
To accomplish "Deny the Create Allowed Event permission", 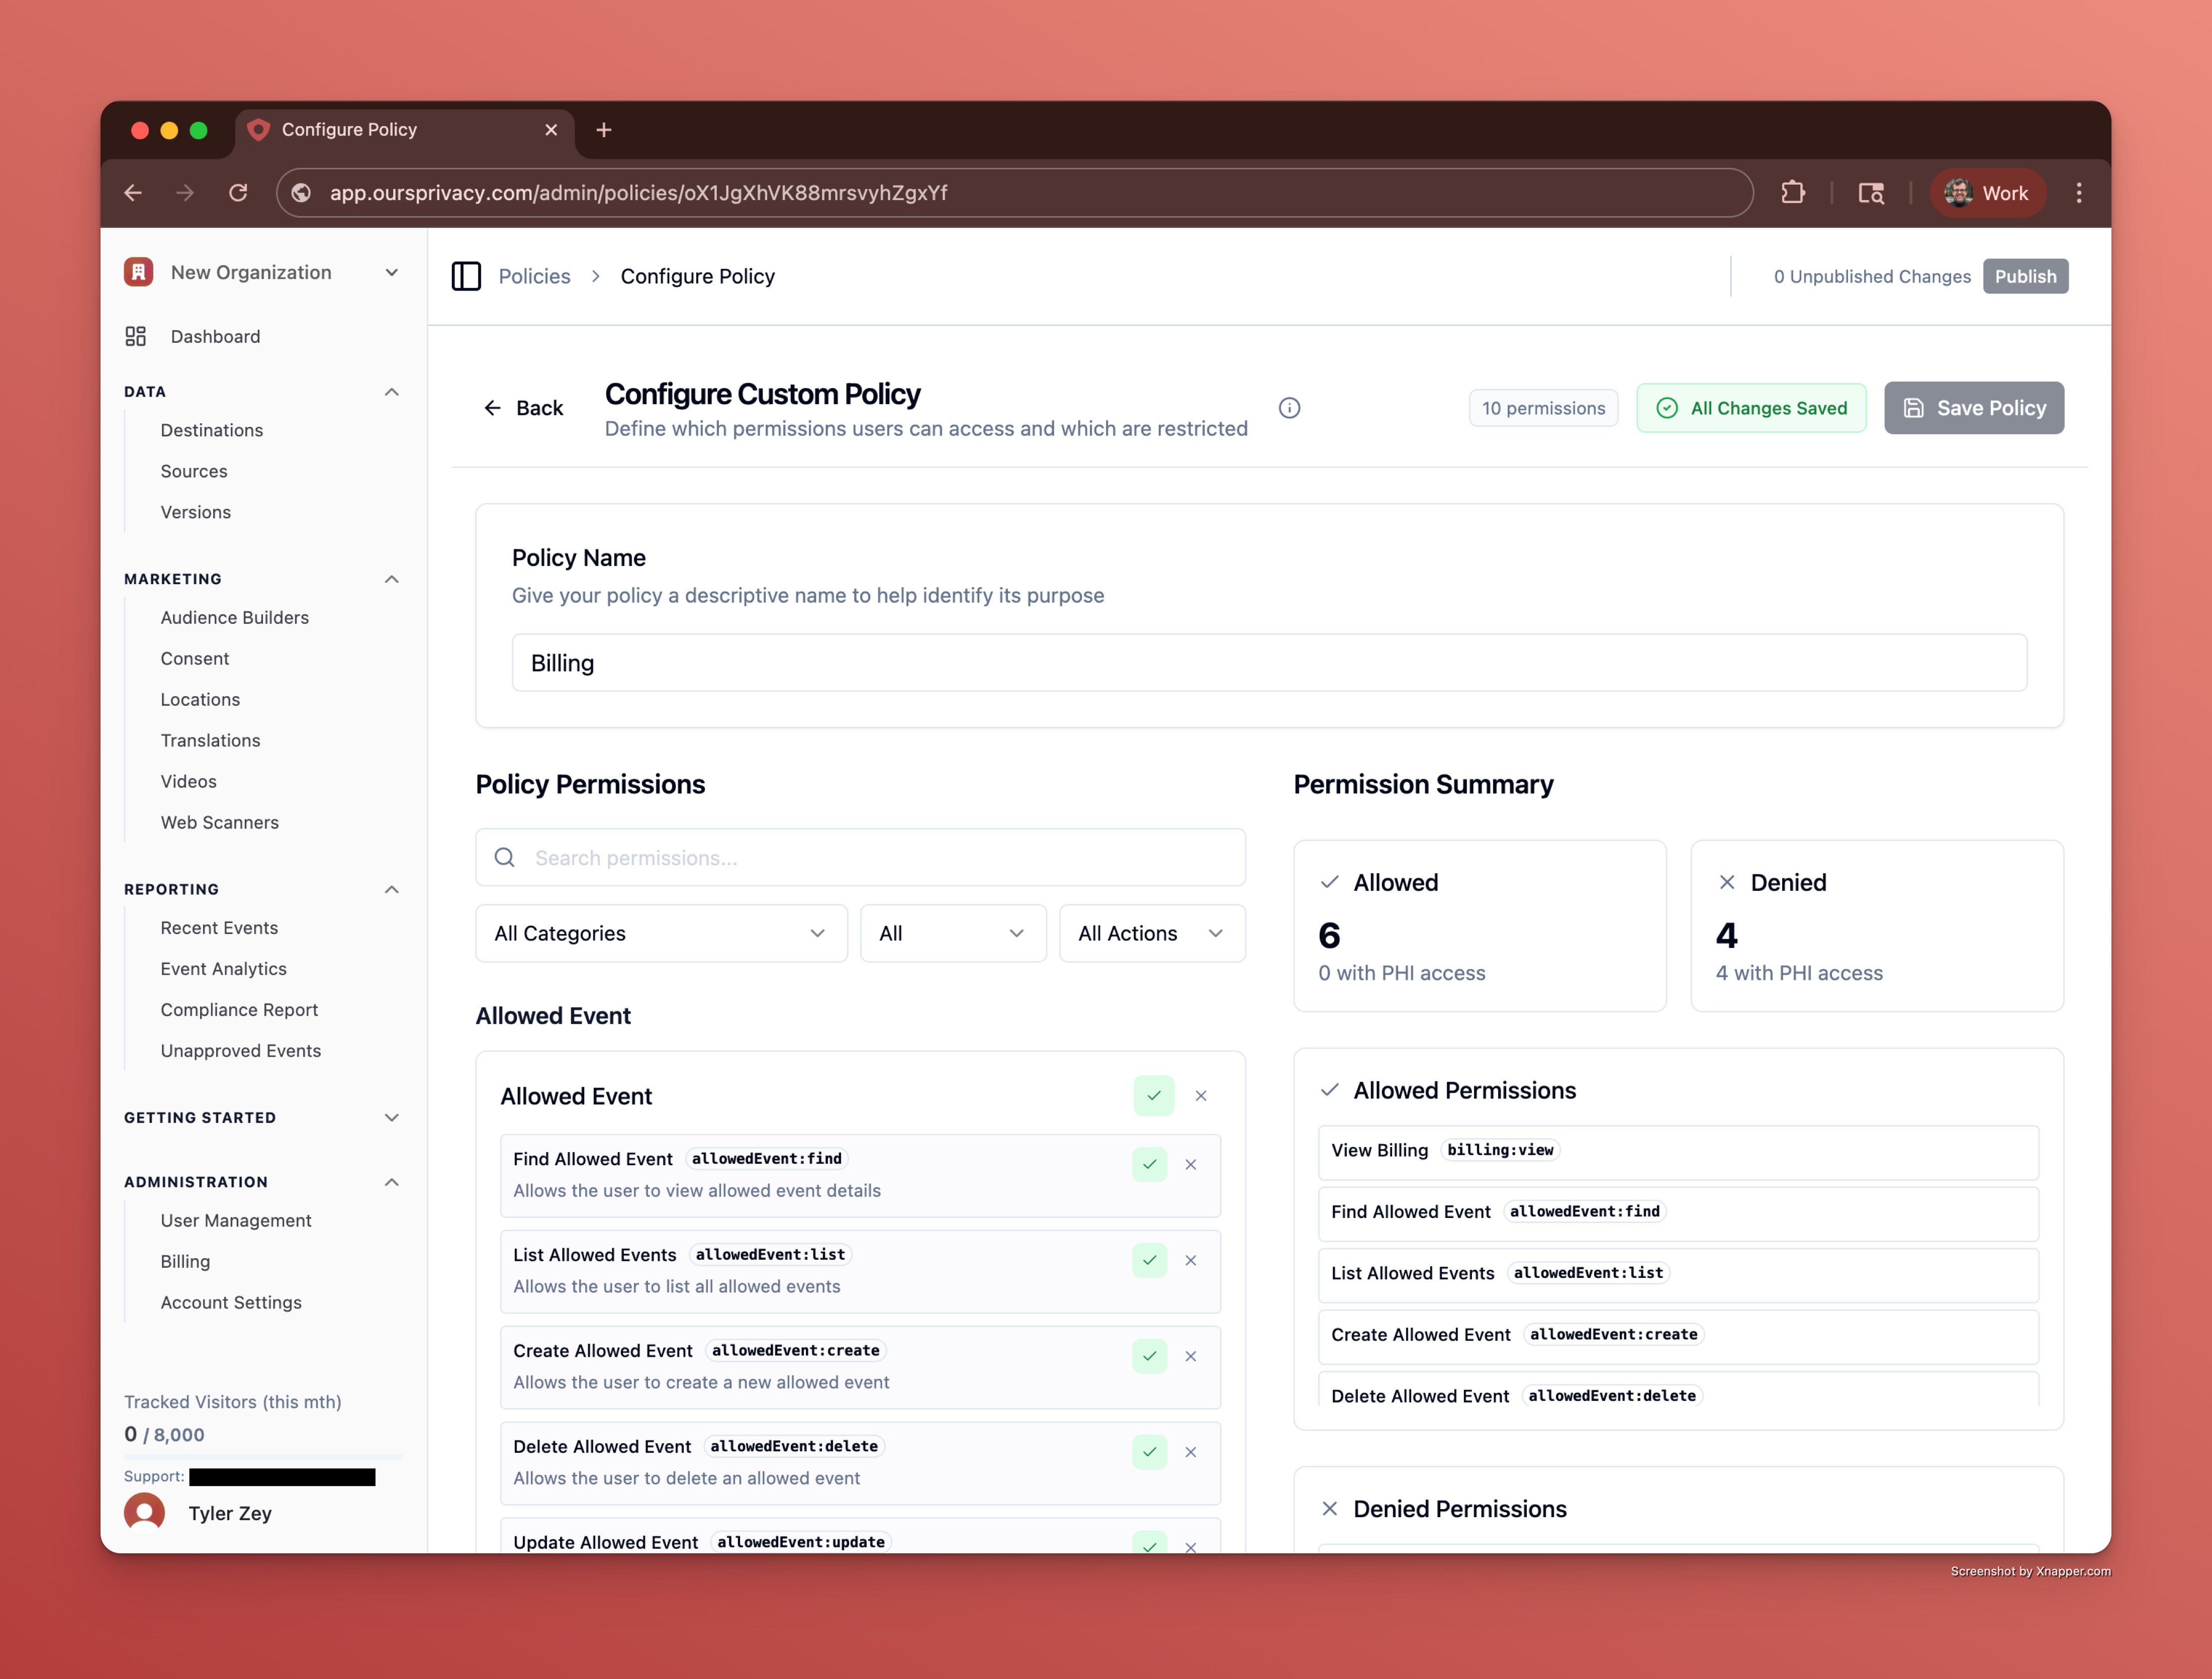I will coord(1191,1356).
